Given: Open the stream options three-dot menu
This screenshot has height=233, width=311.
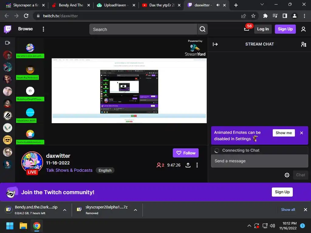Looking at the screenshot, I should click(197, 165).
